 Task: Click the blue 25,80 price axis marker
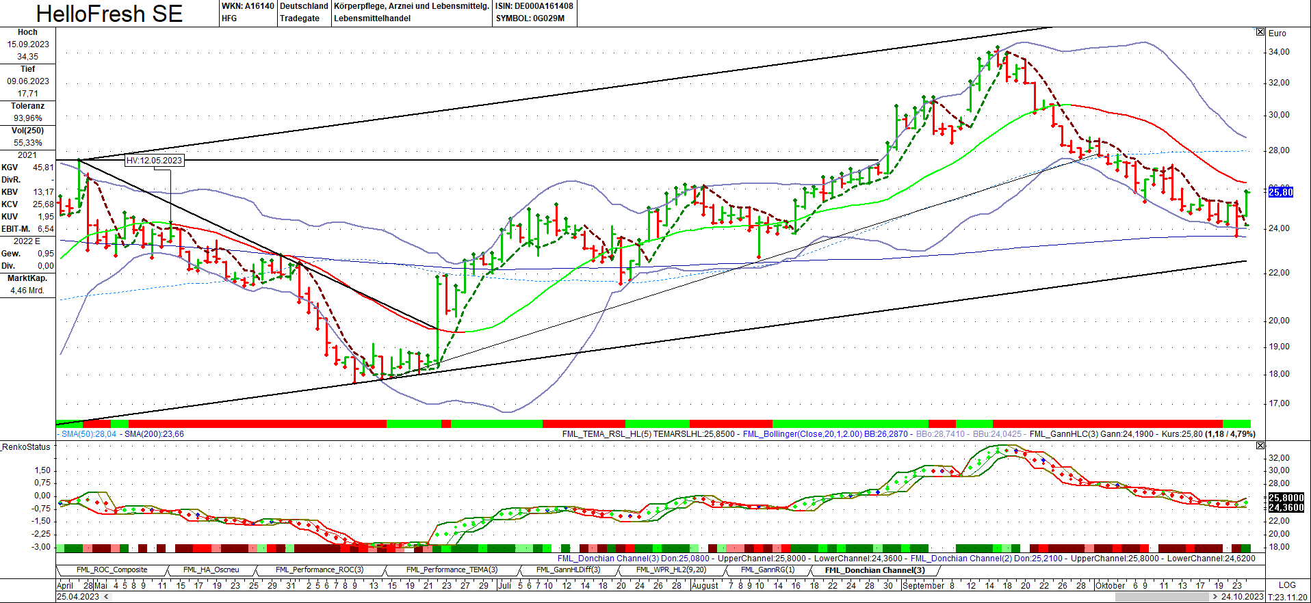[1281, 193]
